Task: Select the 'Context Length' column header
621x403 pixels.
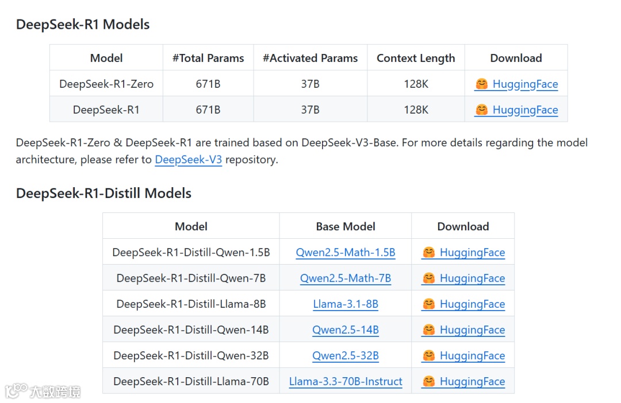Action: click(416, 58)
